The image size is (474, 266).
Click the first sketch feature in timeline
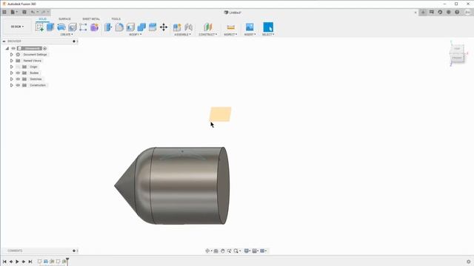39,262
